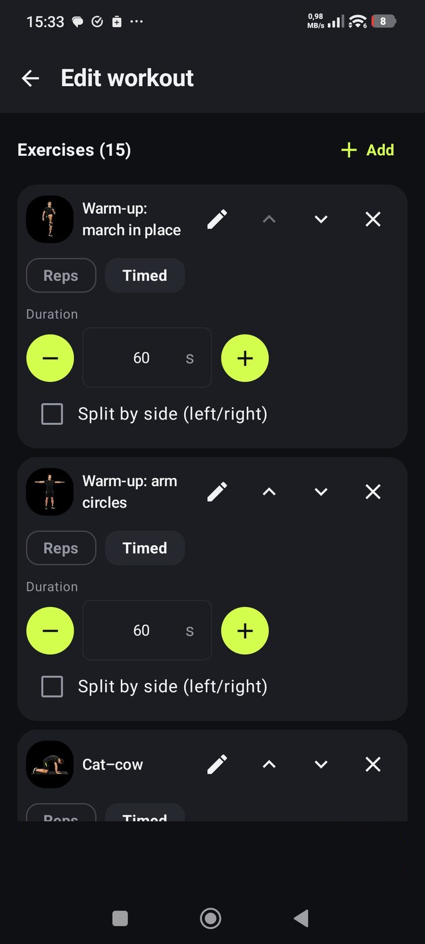This screenshot has height=944, width=425.
Task: Edit the march in place exercise with pencil
Action: click(x=217, y=219)
